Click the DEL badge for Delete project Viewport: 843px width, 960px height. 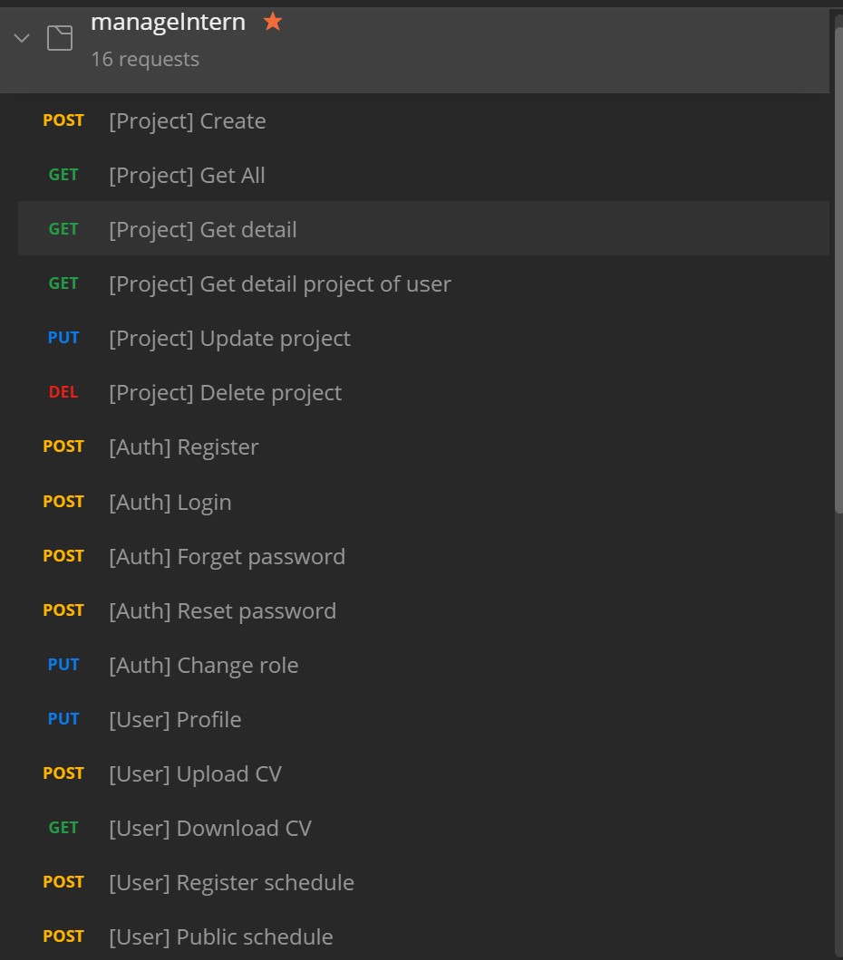point(63,393)
